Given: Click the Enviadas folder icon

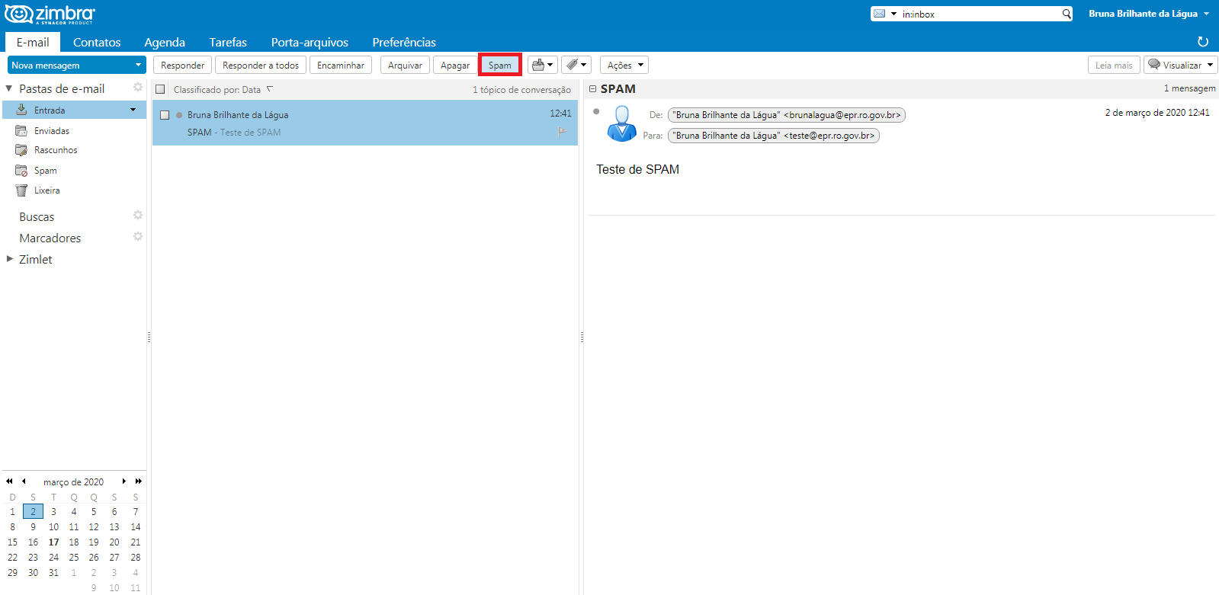Looking at the screenshot, I should [21, 130].
